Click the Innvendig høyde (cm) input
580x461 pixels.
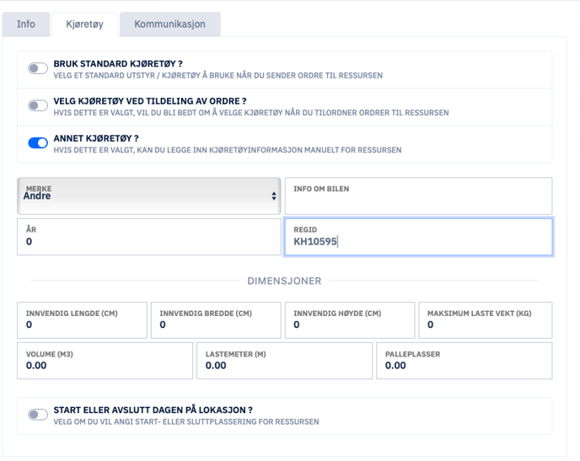tap(350, 320)
